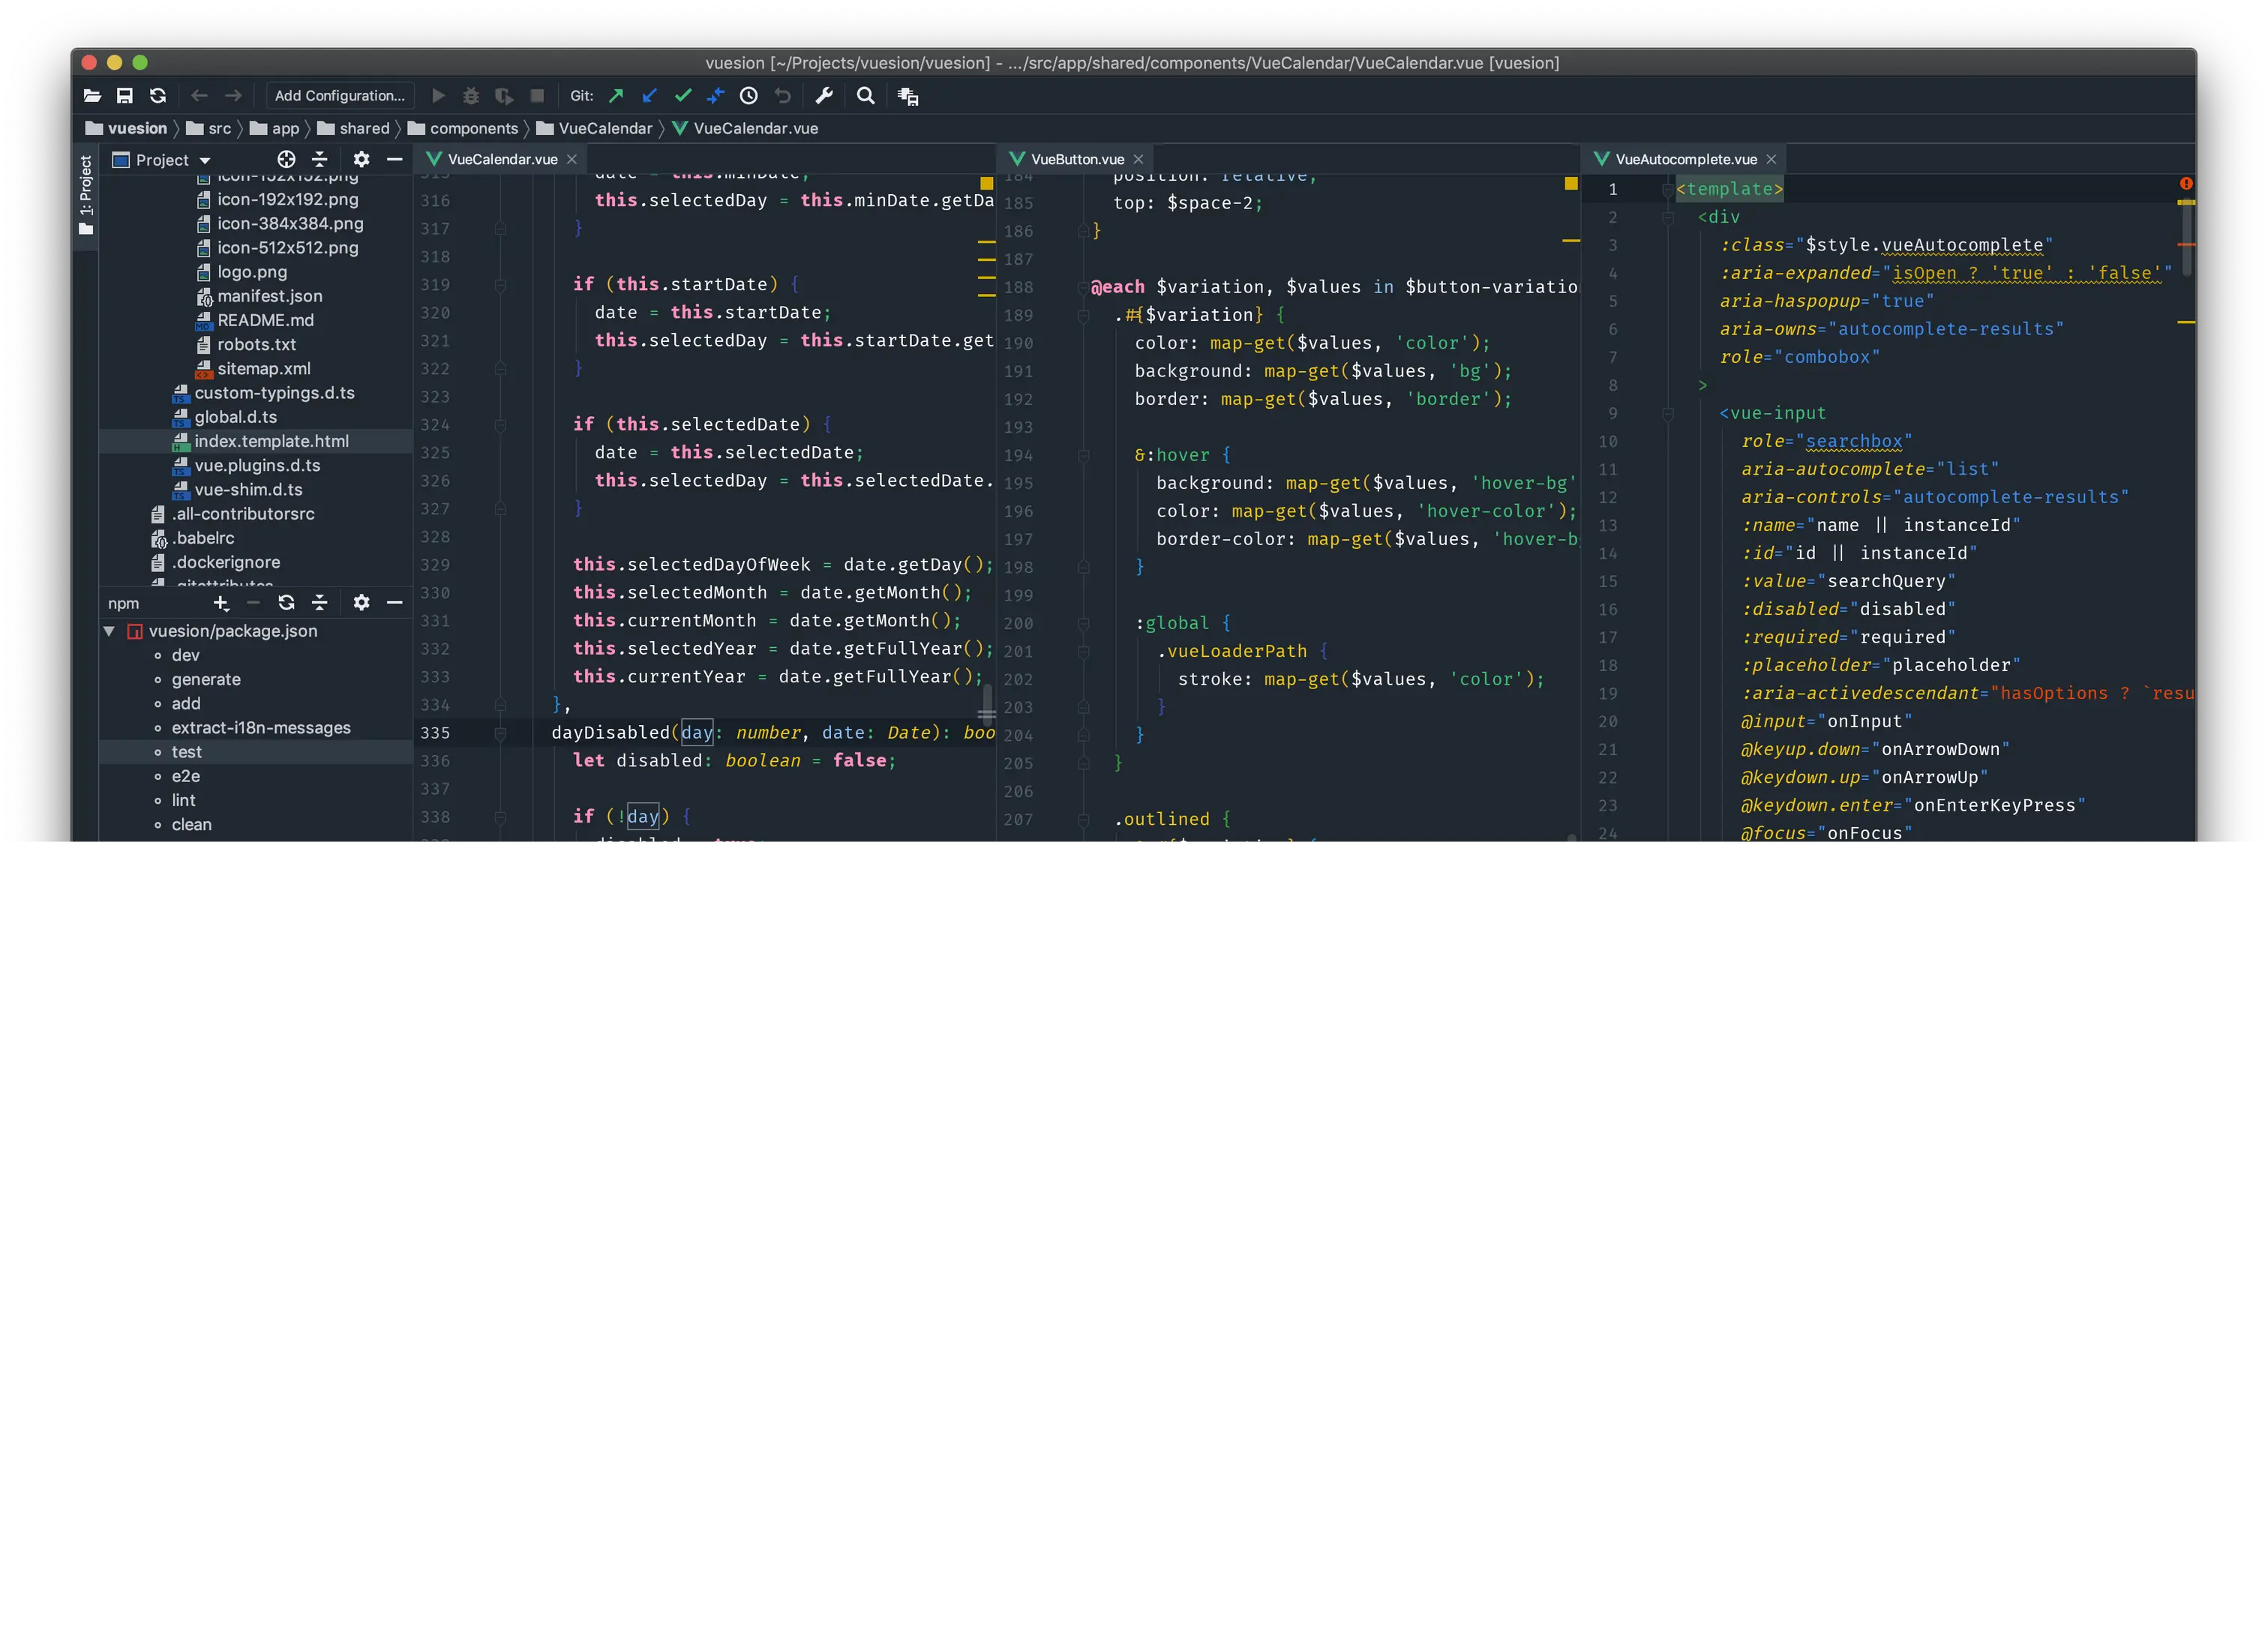Click the Git update project icon
2268x1649 pixels.
649,96
